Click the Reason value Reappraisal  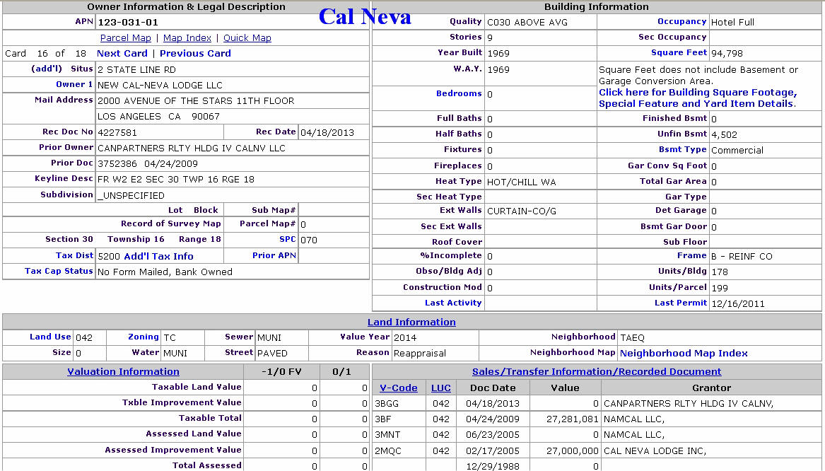tap(420, 354)
